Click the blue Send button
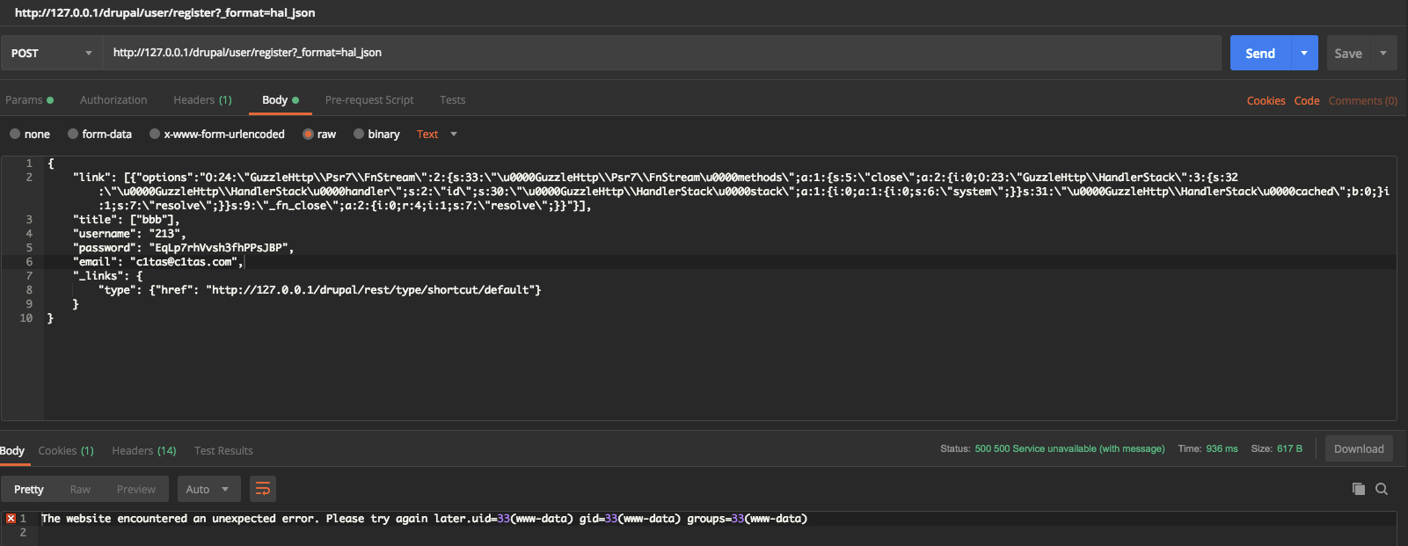 point(1259,53)
